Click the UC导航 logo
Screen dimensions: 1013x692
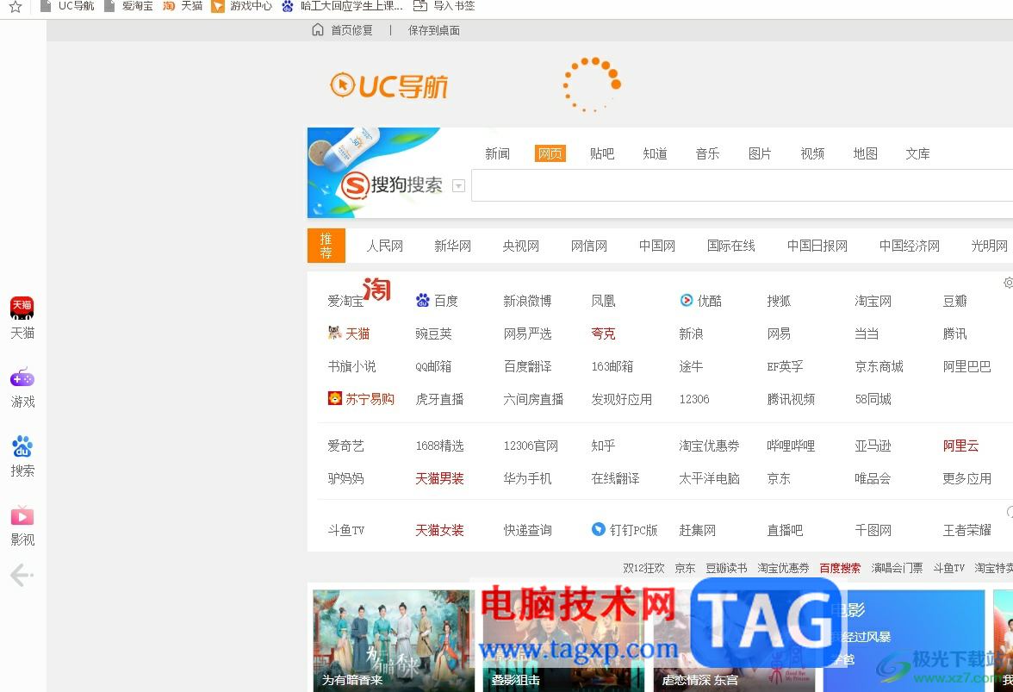(x=389, y=85)
